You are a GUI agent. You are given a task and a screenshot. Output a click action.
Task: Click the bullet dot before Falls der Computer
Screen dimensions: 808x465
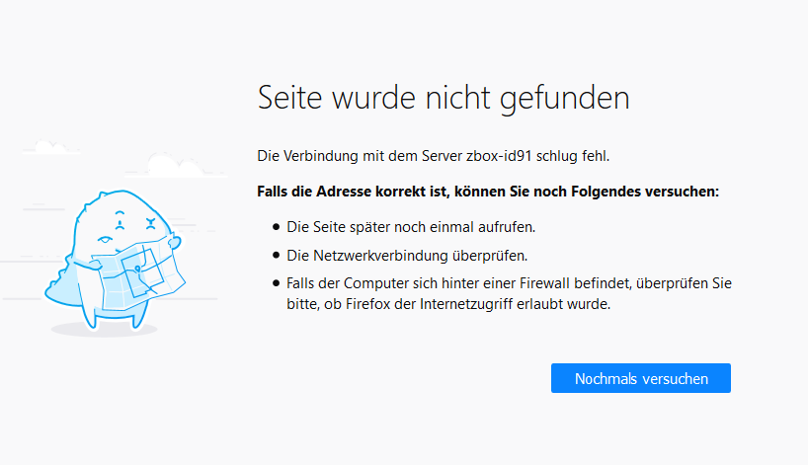(277, 282)
